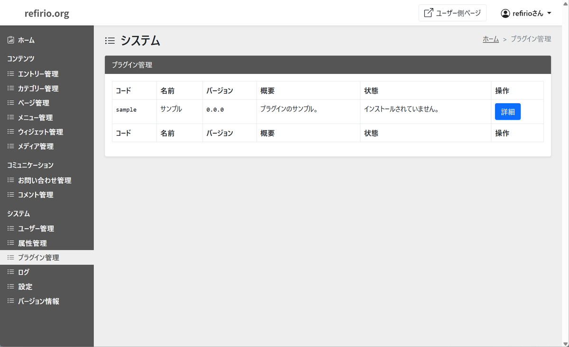Click the blue 詳細 button
This screenshot has width=569, height=347.
(508, 112)
